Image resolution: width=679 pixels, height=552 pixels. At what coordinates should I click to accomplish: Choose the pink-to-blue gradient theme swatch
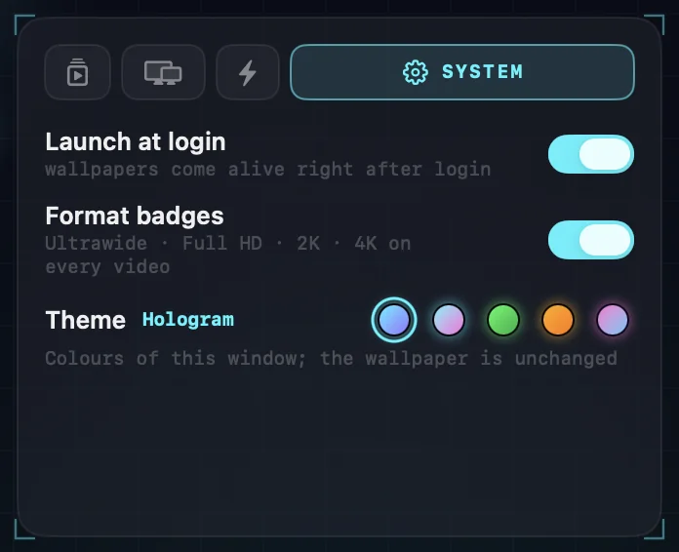coord(613,320)
